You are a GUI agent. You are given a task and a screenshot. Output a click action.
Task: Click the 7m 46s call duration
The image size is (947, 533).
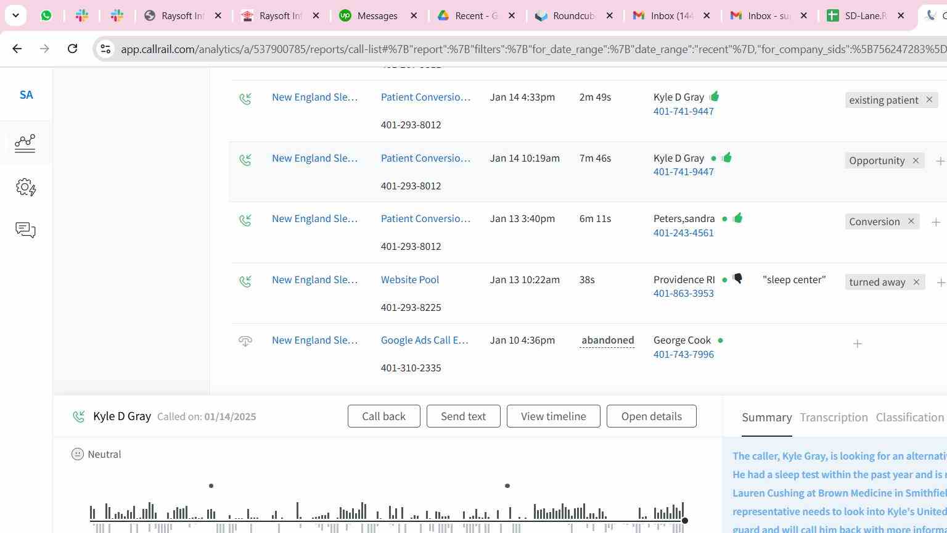[x=595, y=159]
